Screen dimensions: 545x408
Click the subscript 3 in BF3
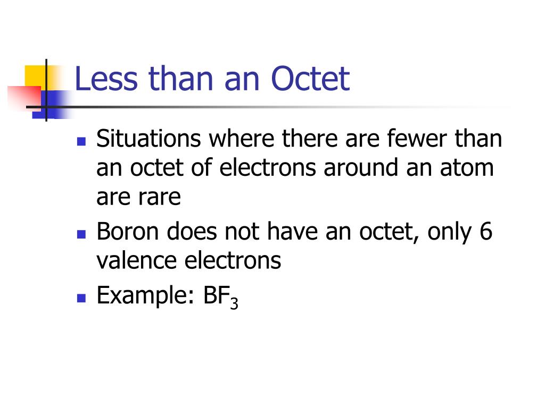(234, 303)
